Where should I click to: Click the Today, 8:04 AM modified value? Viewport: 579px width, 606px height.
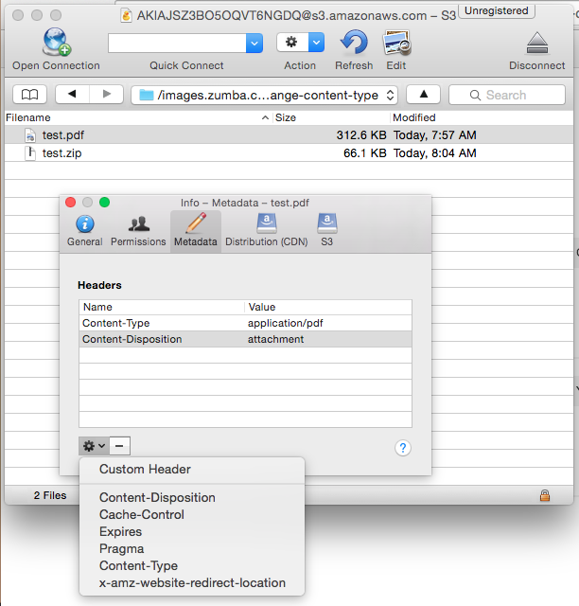click(434, 153)
